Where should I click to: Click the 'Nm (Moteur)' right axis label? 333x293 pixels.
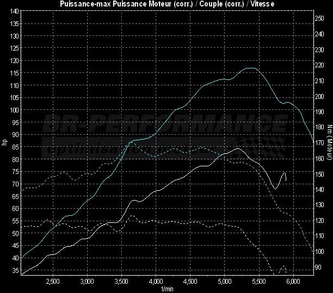329,142
